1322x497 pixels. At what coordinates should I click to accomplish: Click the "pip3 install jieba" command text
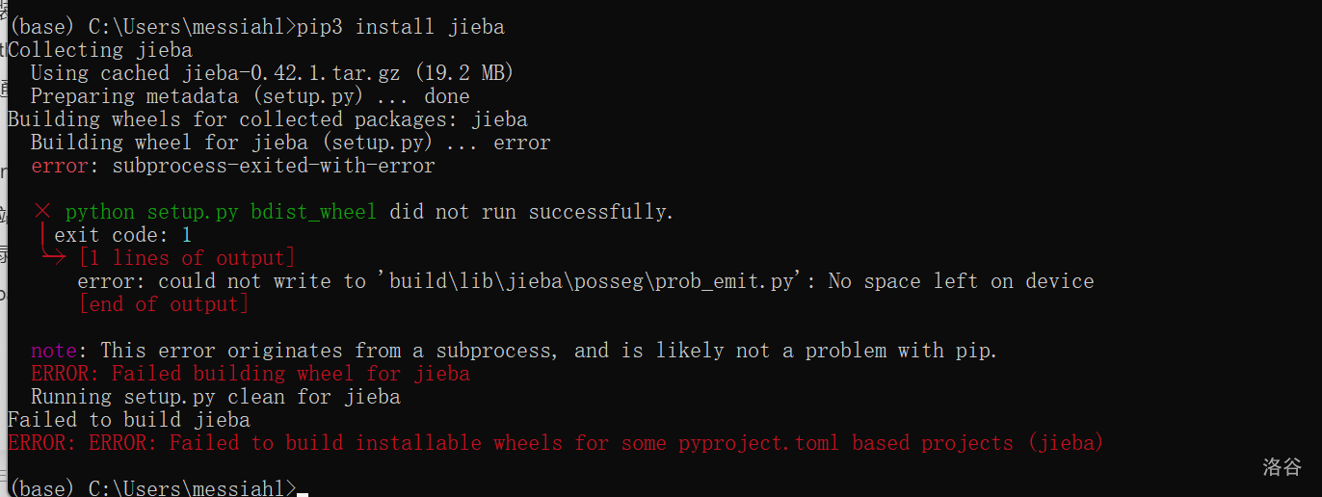[x=401, y=27]
